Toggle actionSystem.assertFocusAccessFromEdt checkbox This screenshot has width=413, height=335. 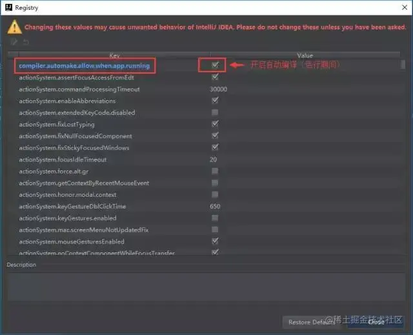[x=215, y=77]
